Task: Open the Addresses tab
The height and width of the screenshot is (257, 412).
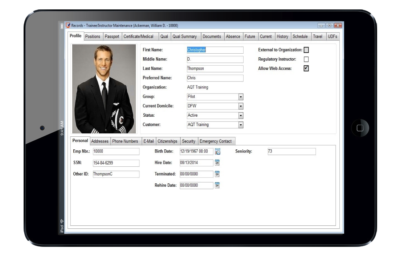Action: [x=100, y=141]
